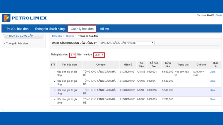View invoice number 0000016
Viewport: 223px width, 125px height.
[x=213, y=90]
